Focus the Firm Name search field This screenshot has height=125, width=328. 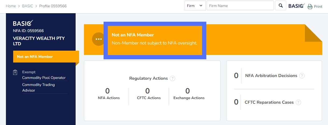(240, 6)
